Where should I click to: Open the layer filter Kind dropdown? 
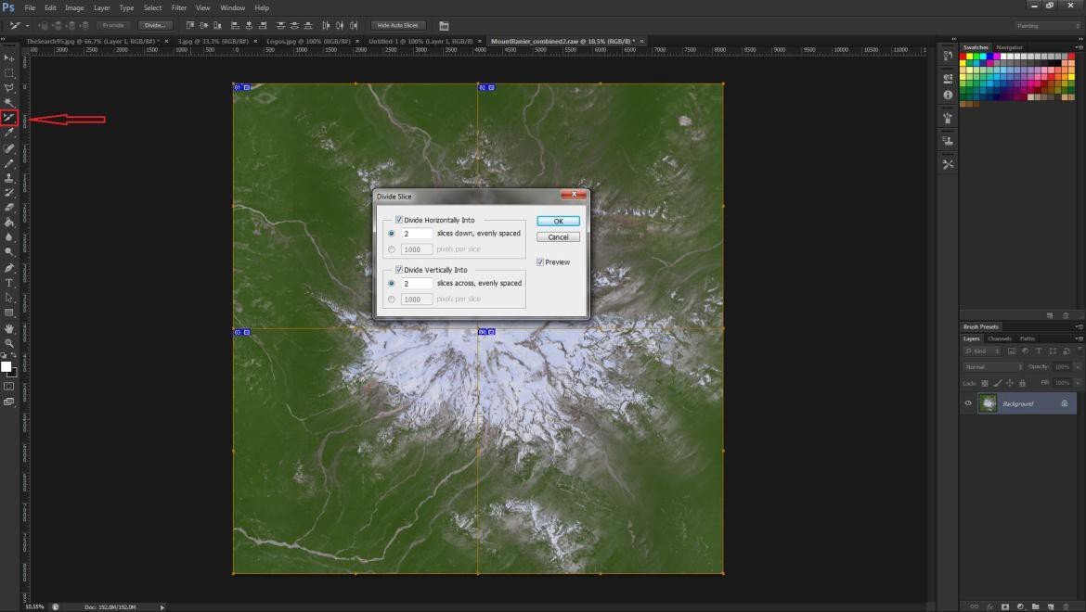(982, 351)
